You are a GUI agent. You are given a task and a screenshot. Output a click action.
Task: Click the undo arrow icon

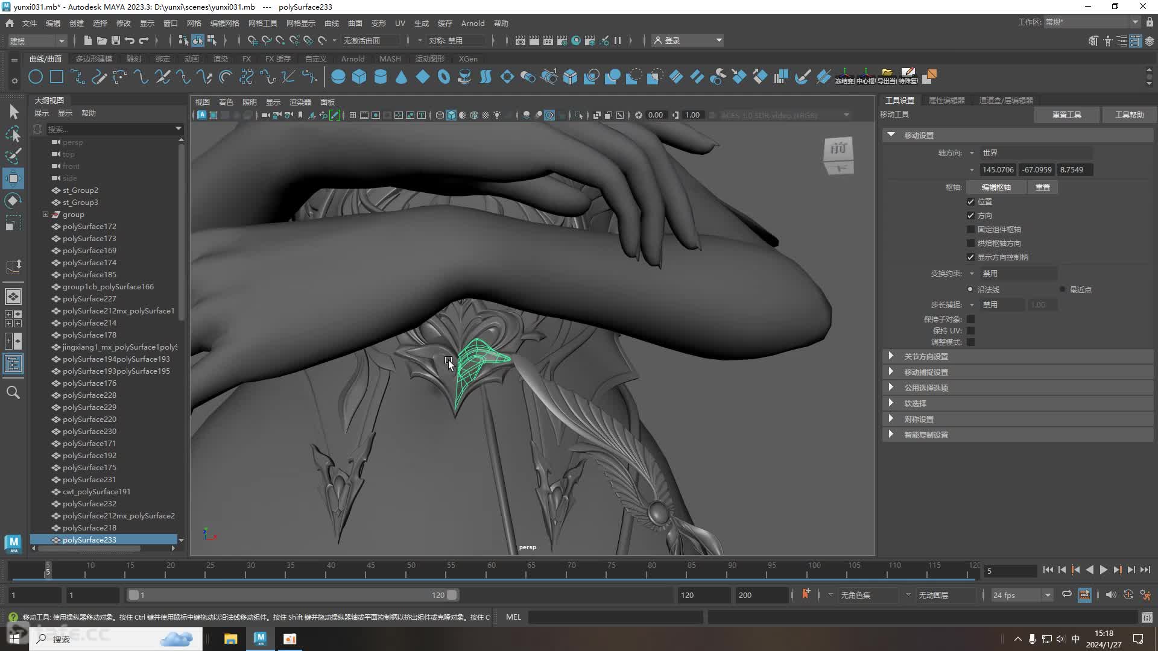[x=130, y=40]
